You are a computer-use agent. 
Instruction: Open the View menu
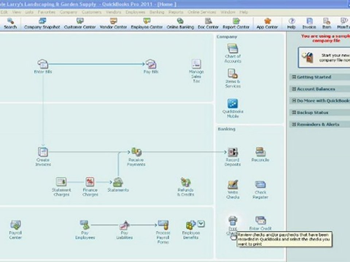pyautogui.click(x=16, y=12)
